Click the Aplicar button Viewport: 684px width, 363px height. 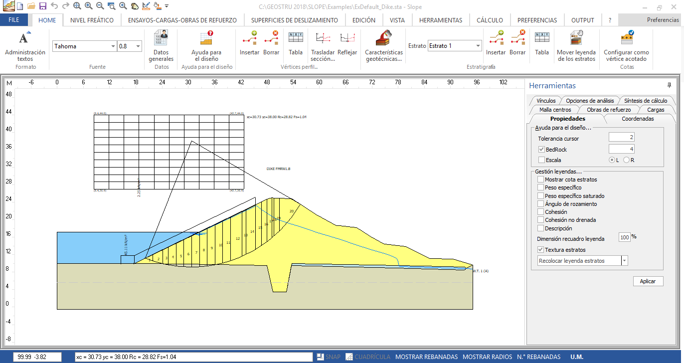coord(648,281)
